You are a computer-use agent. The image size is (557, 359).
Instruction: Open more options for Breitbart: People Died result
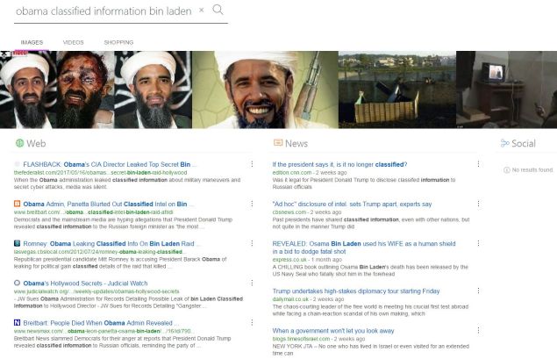pyautogui.click(x=252, y=322)
